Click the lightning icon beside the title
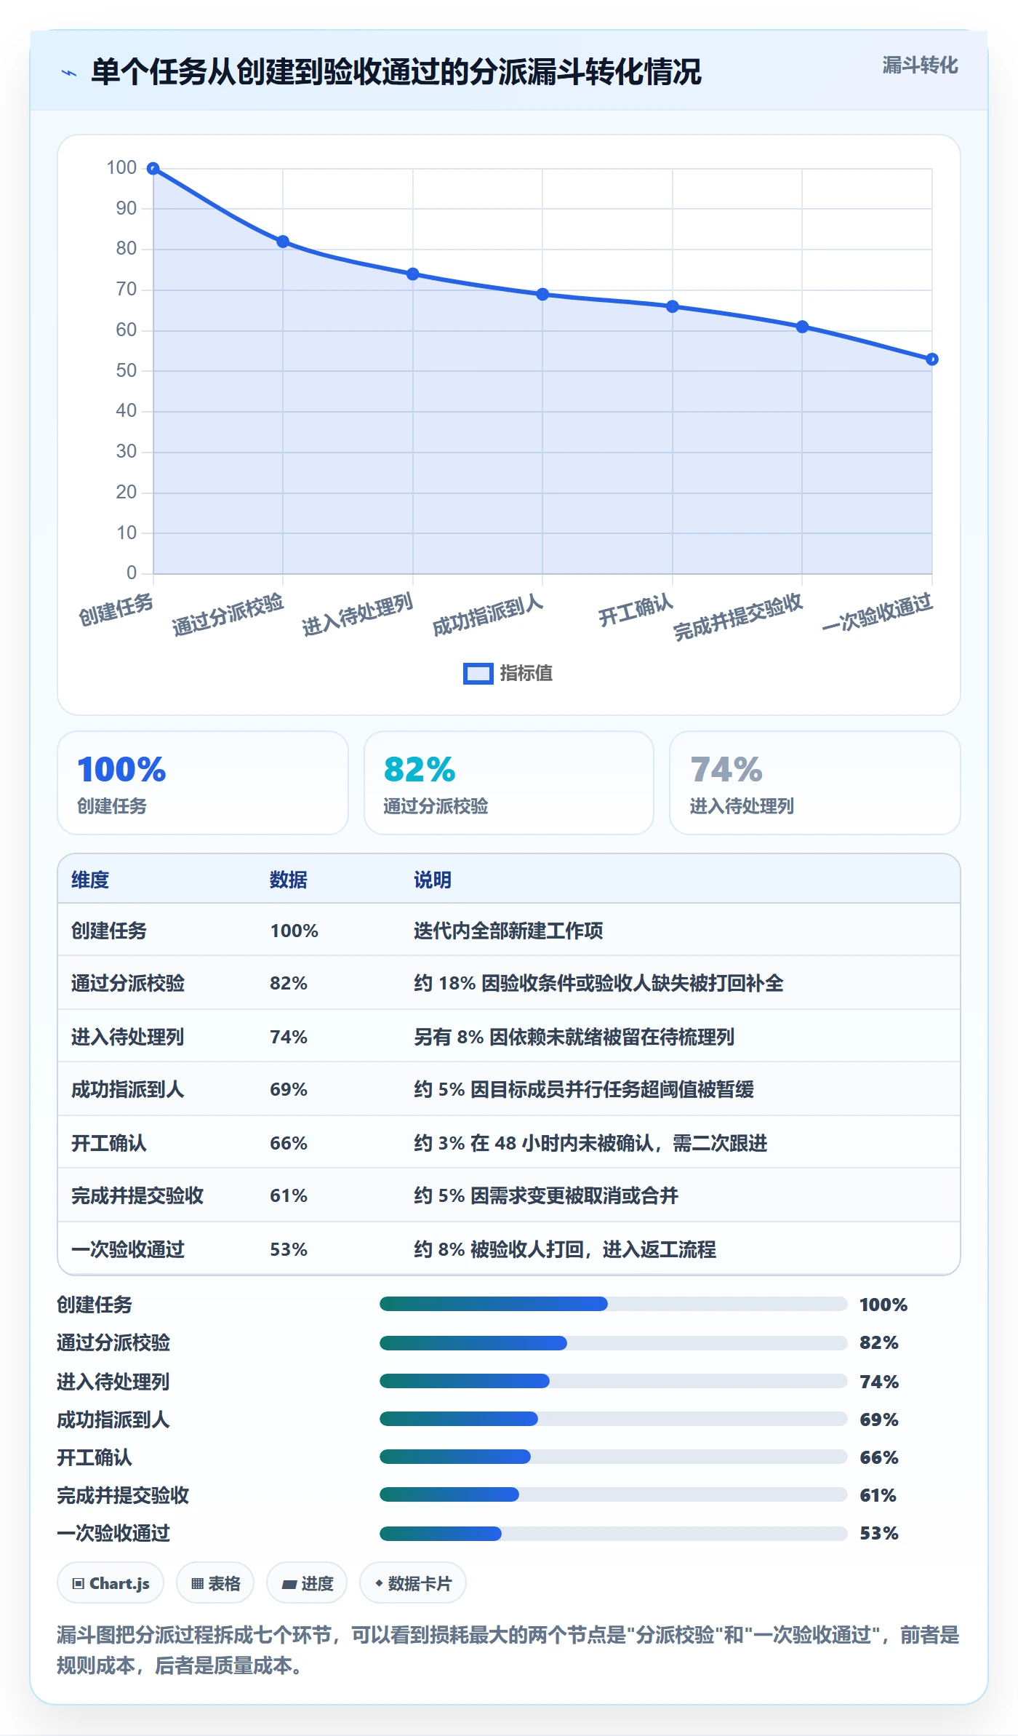 69,73
